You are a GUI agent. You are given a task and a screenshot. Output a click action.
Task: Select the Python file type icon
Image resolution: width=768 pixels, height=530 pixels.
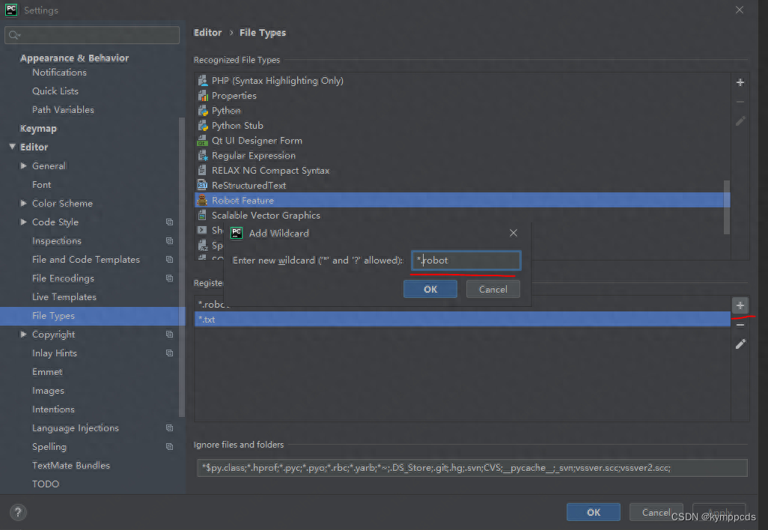[x=202, y=110]
